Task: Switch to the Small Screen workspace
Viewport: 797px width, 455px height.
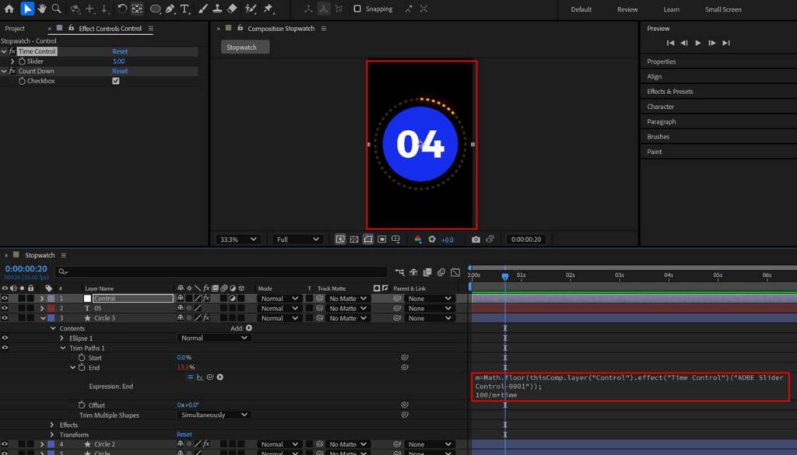Action: (x=723, y=9)
